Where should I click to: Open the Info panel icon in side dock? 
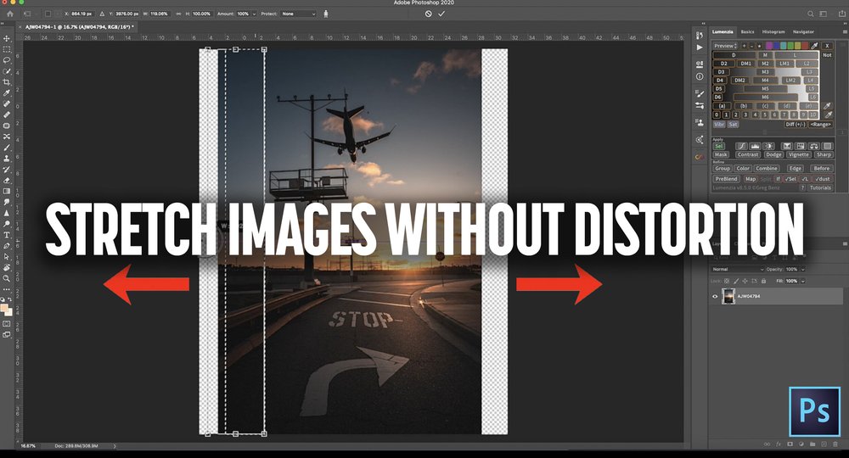700,76
